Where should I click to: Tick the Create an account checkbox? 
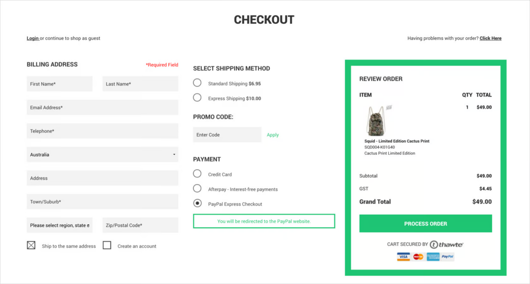pos(107,246)
